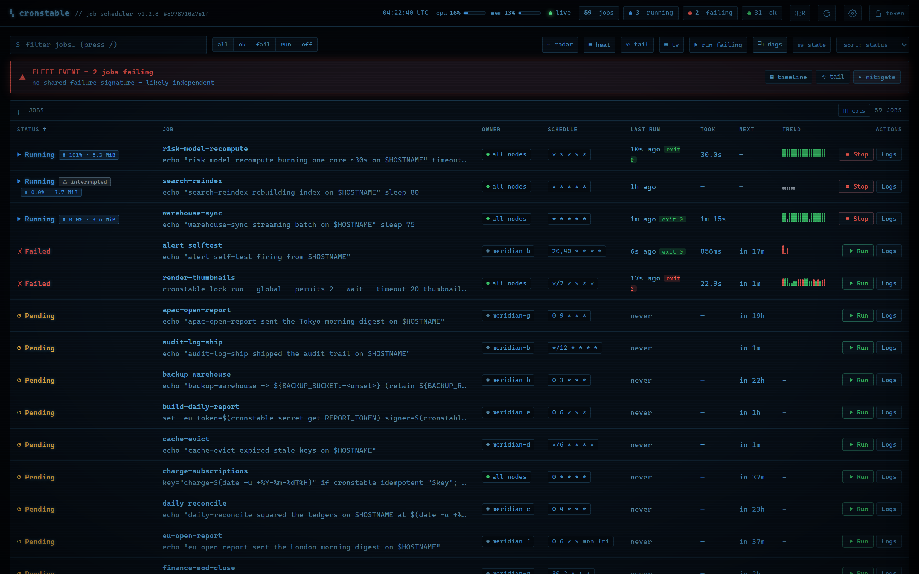The image size is (919, 574).
Task: Click the refresh icon in header
Action: [826, 13]
